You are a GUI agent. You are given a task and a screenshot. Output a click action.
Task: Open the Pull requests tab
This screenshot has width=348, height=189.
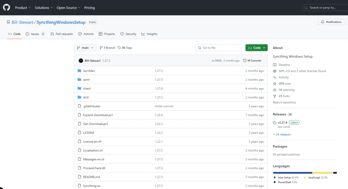point(62,34)
